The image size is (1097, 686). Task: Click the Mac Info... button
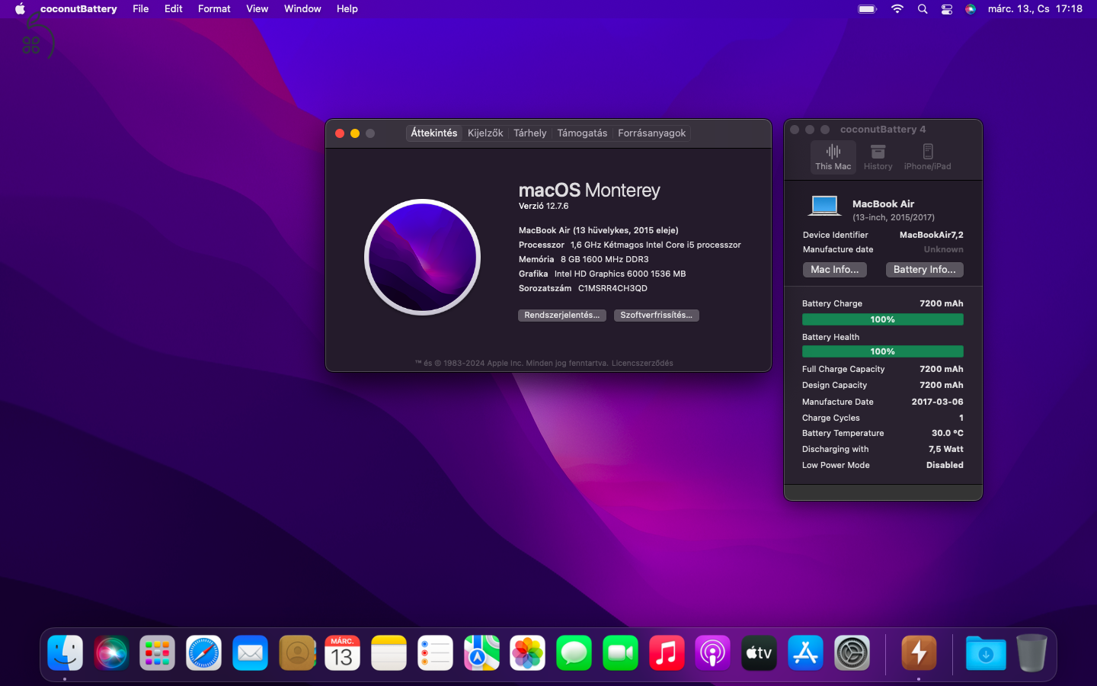835,270
